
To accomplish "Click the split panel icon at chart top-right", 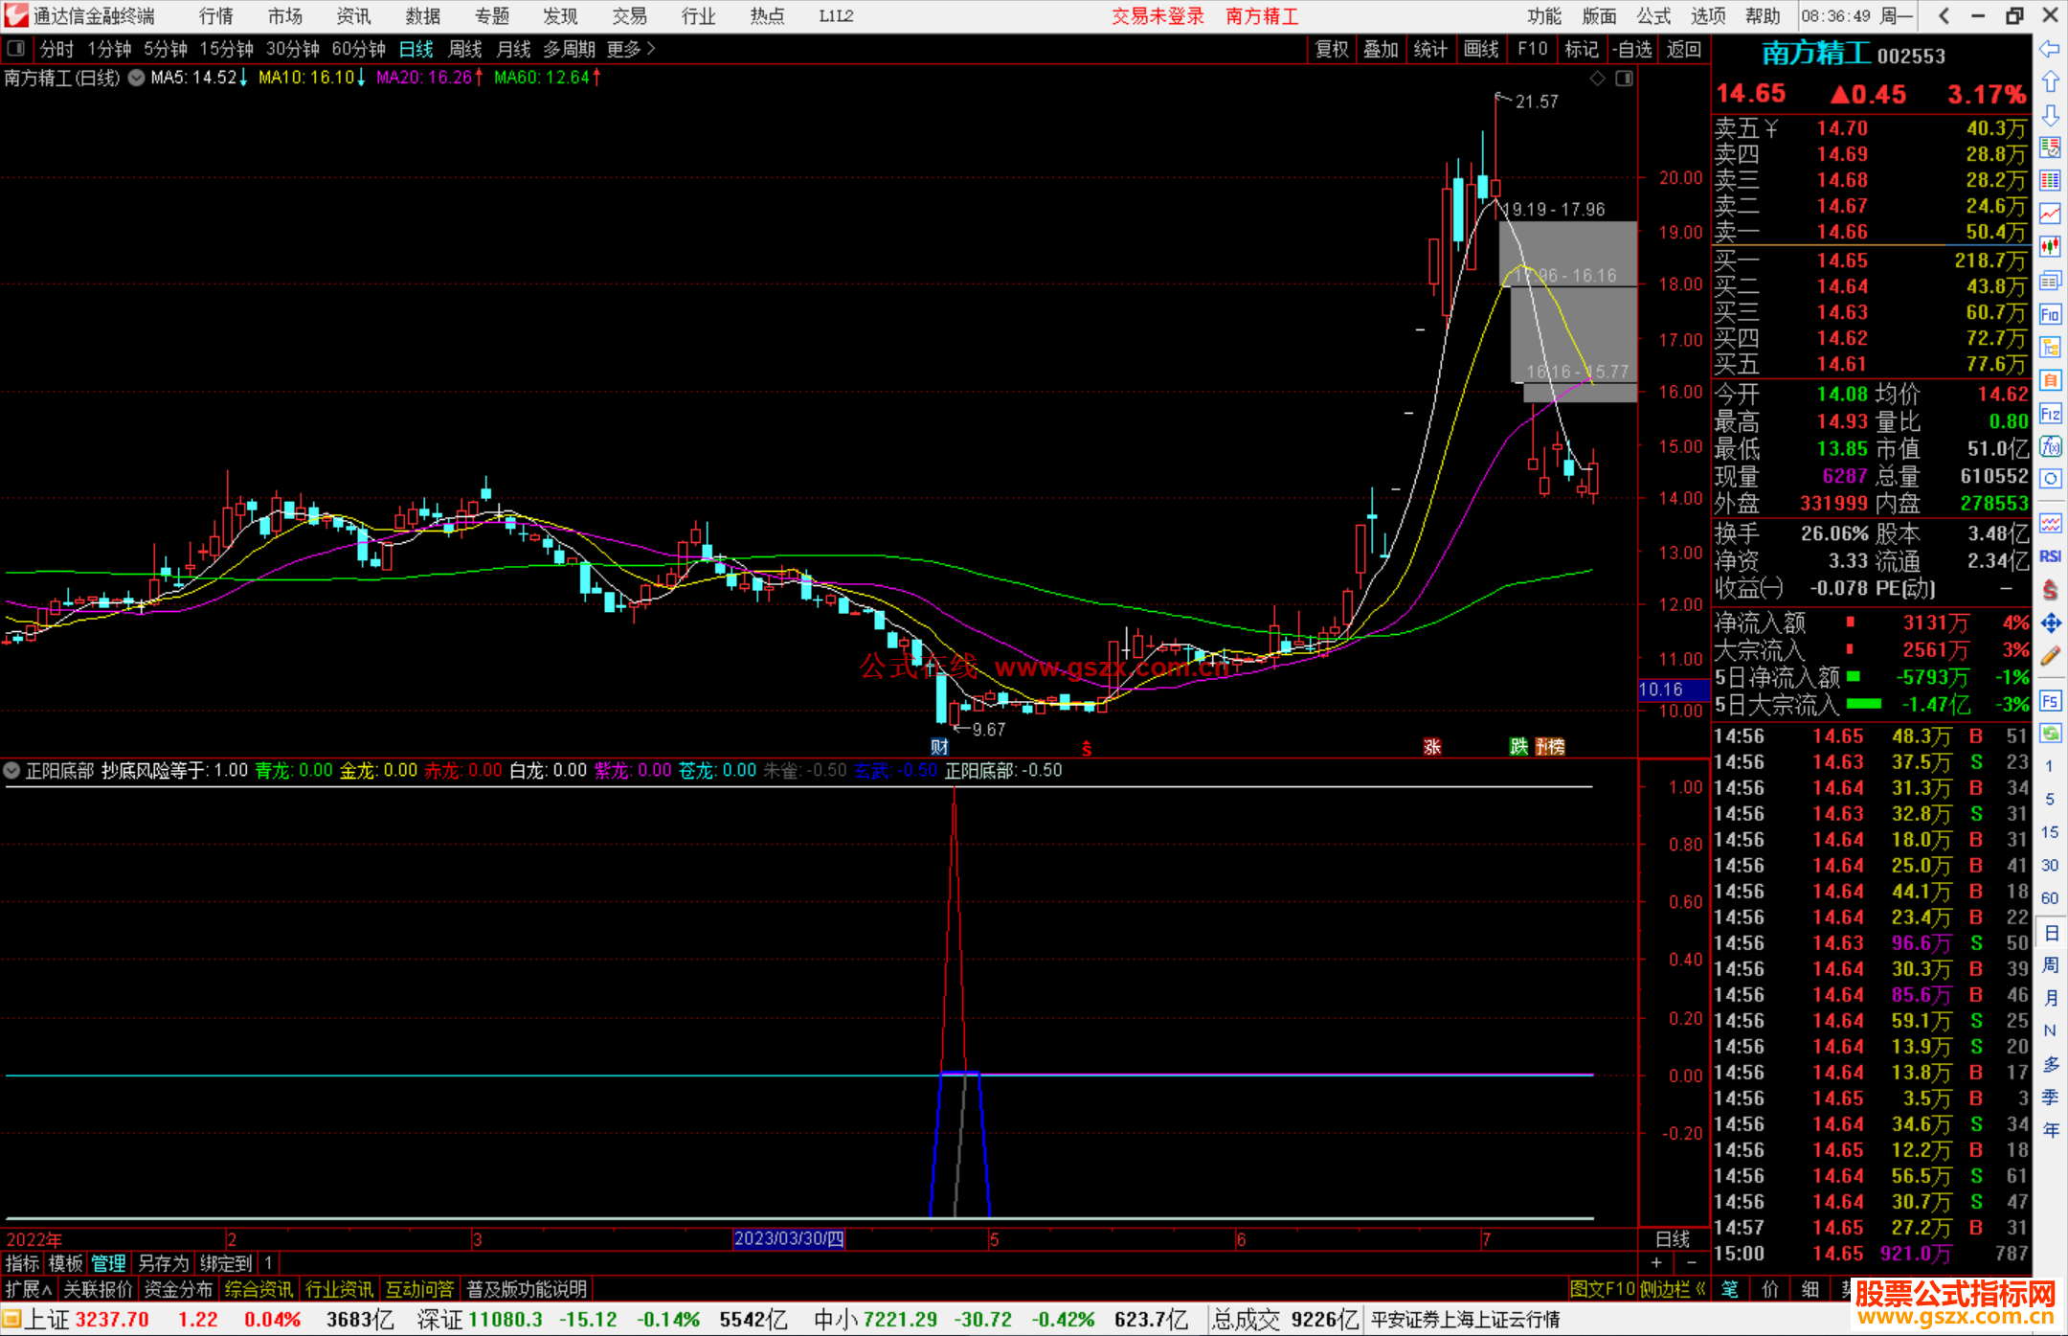I will (x=1624, y=79).
